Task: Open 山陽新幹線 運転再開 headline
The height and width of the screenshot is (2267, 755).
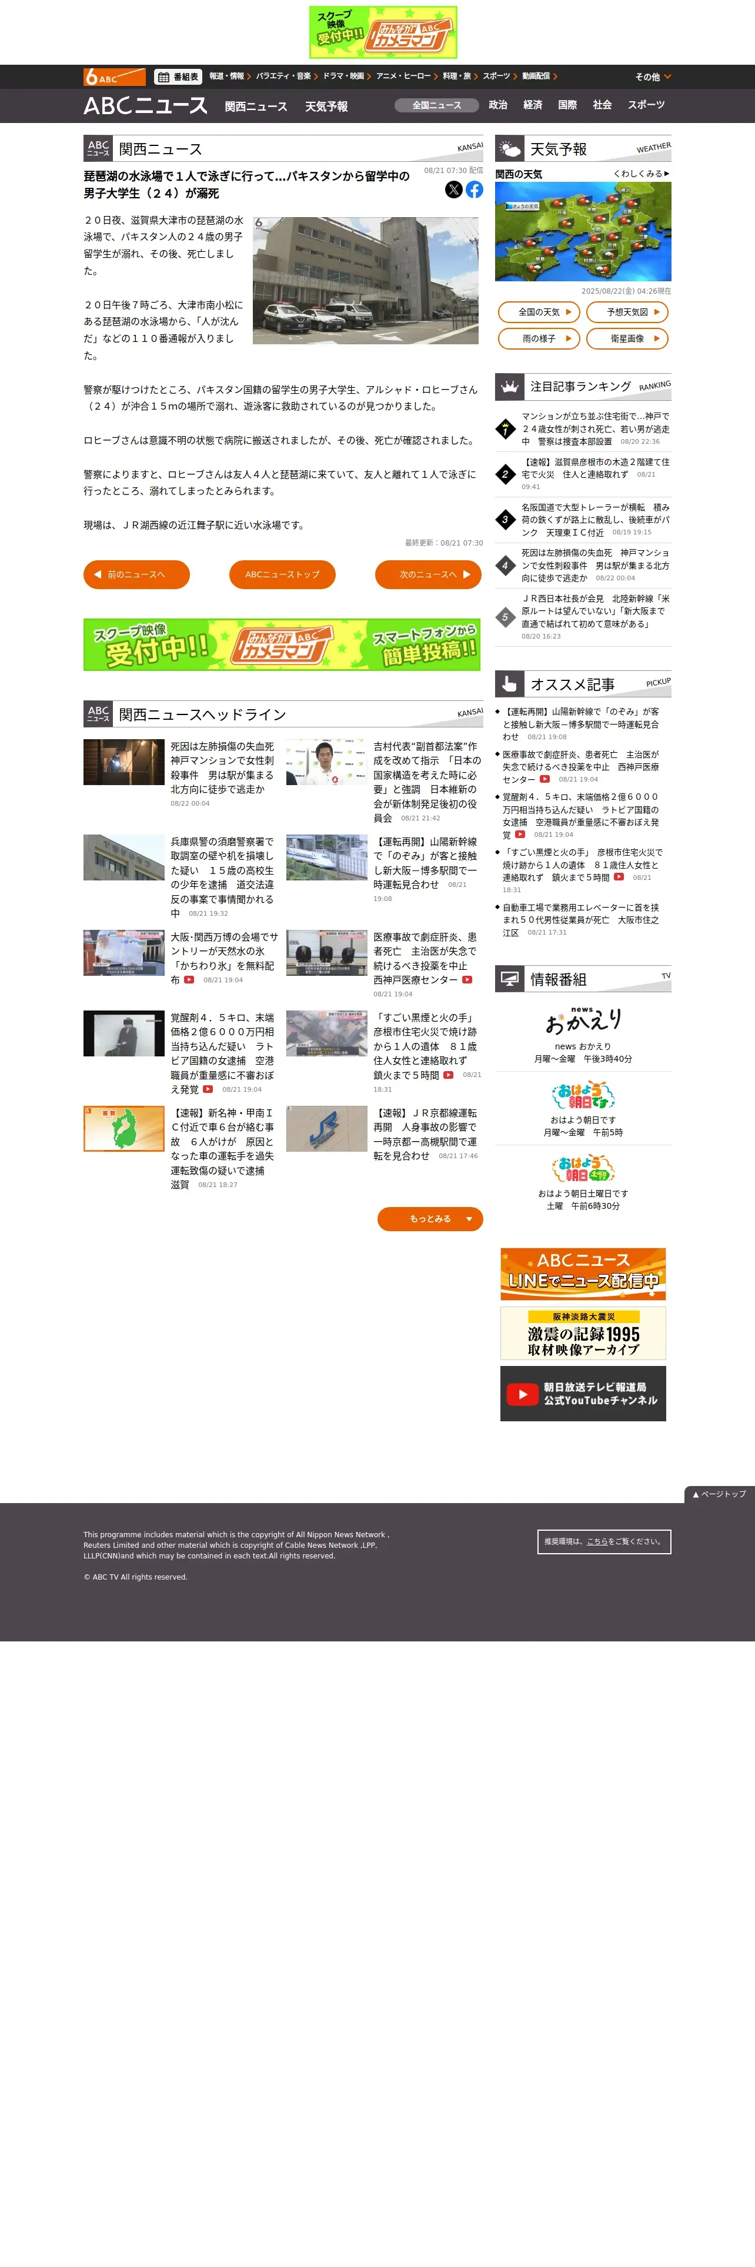Action: [426, 862]
